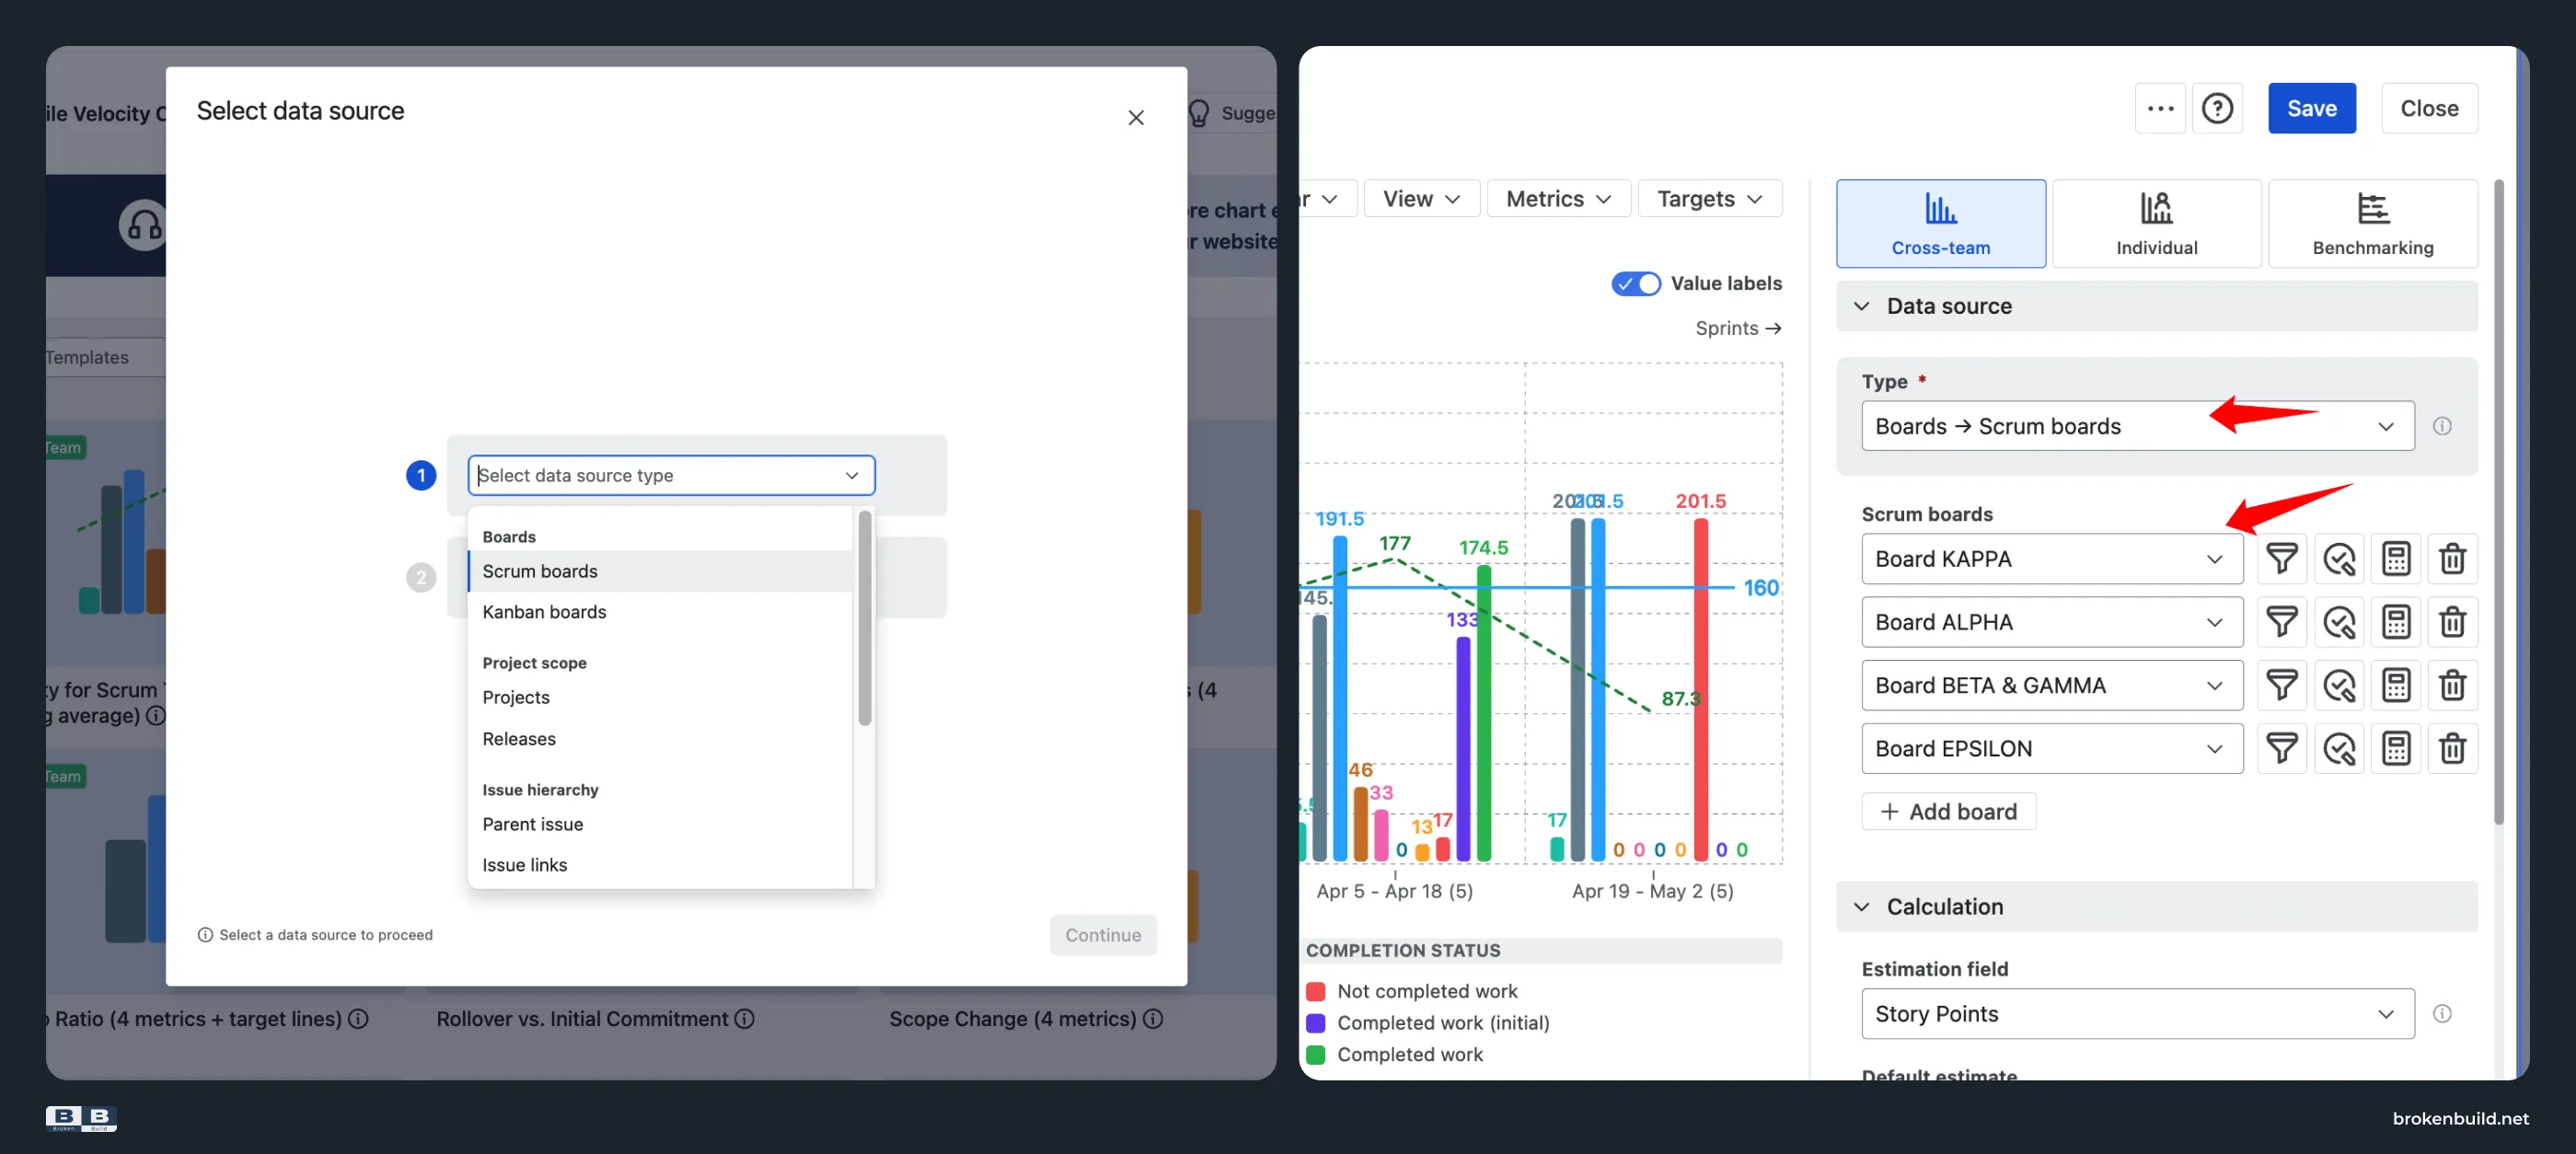Click the data source list scrollbar
The image size is (2576, 1154).
point(865,618)
